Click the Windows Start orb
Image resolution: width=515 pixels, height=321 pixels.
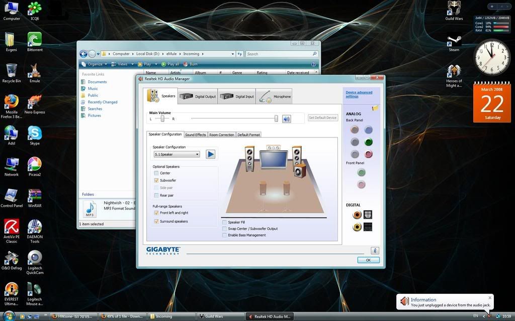pos(9,316)
